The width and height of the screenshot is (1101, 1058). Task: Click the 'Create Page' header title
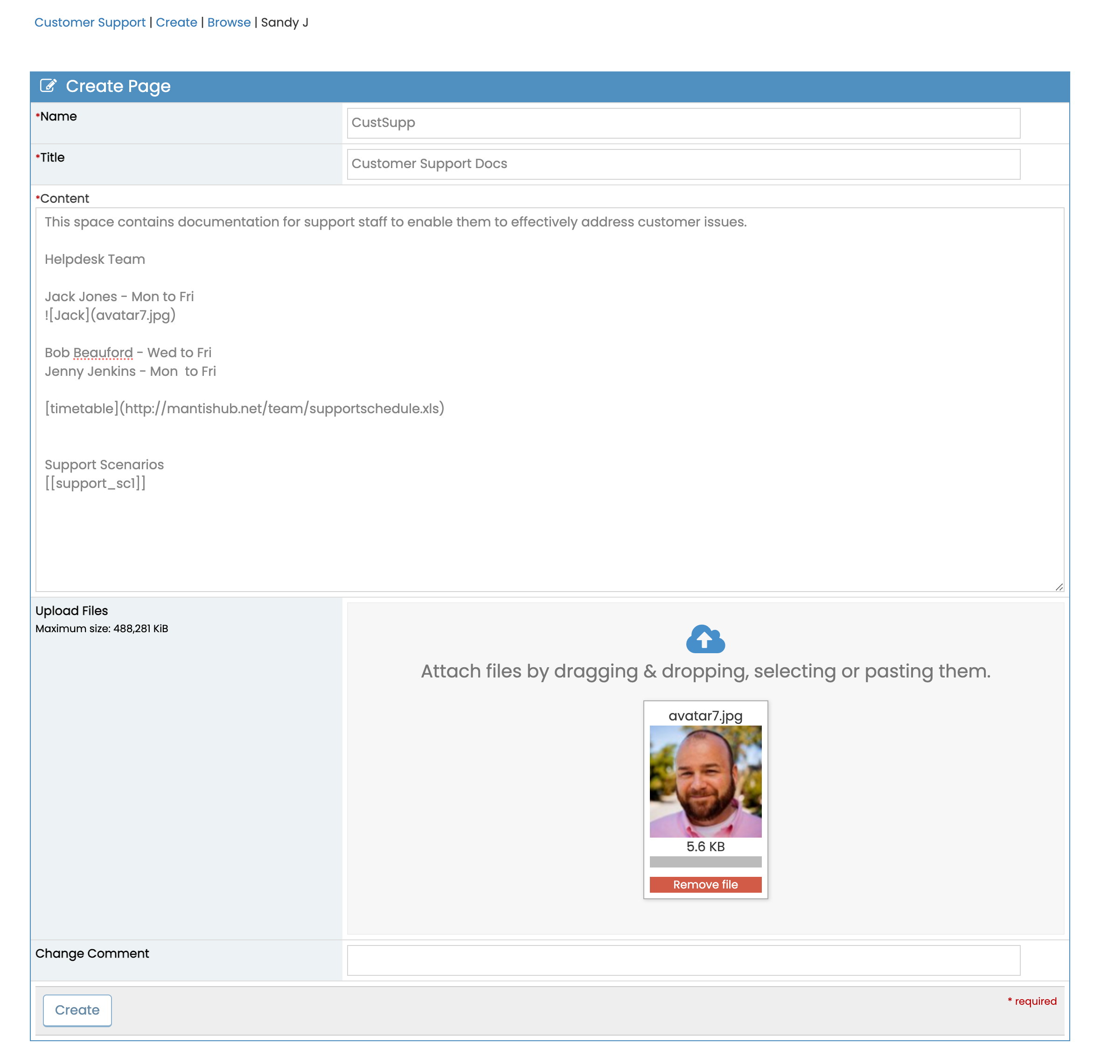[x=118, y=86]
